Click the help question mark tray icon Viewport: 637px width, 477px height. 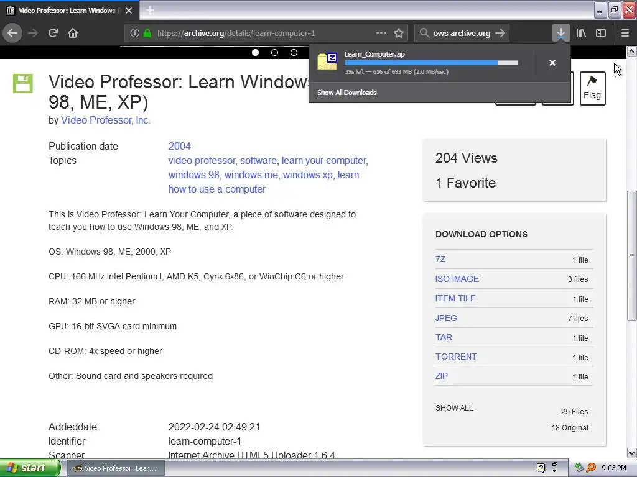coord(541,468)
